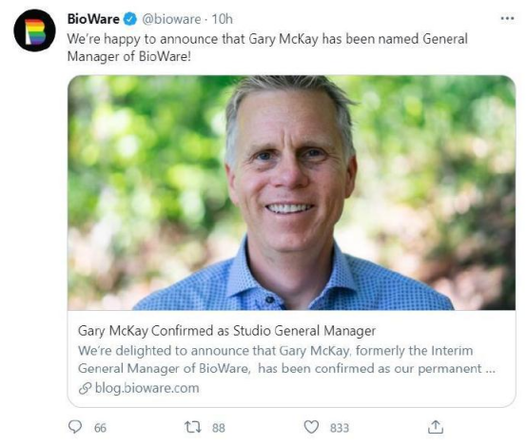
Task: Click the reply speech bubble icon
Action: (74, 427)
